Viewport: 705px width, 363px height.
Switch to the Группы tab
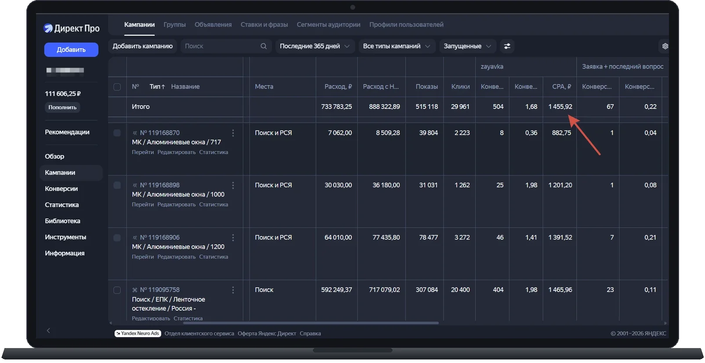pos(174,25)
